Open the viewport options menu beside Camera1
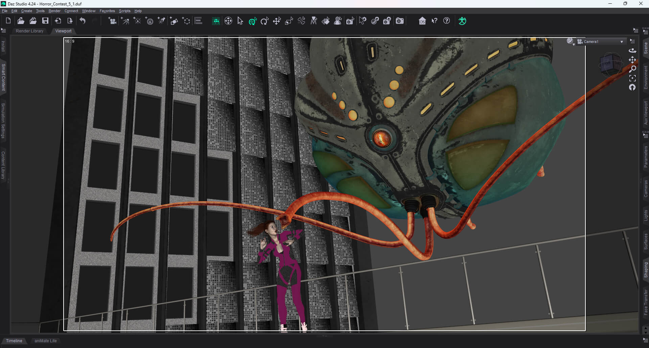 pos(632,41)
